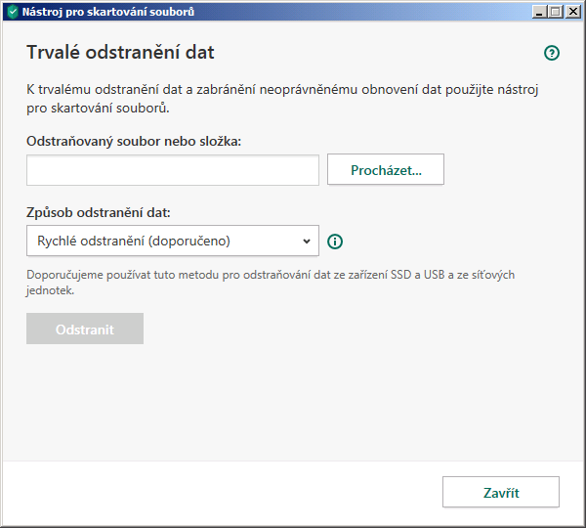Screen dimensions: 586x528
Task: Click the window title Nástroj pro skartování souborů
Action: point(108,12)
